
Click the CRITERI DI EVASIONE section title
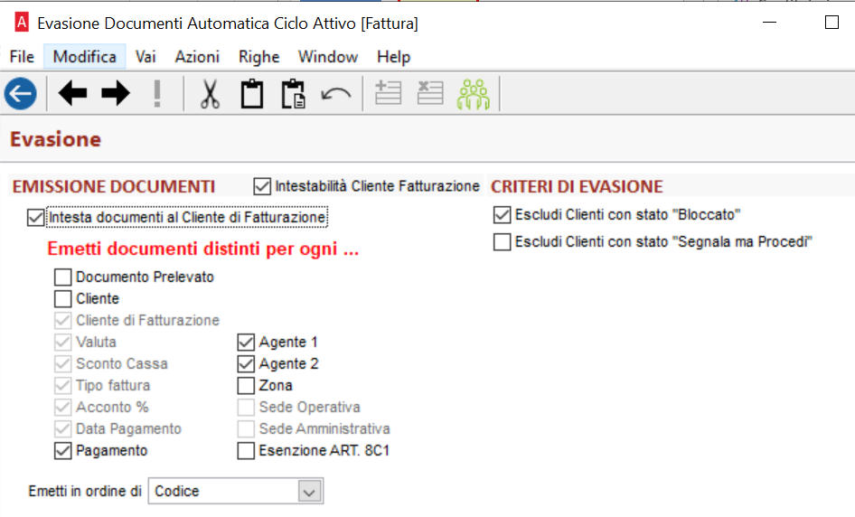577,186
